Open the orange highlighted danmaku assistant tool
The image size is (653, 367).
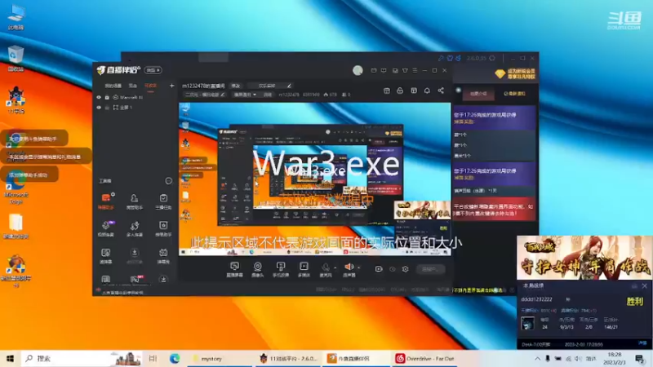106,201
